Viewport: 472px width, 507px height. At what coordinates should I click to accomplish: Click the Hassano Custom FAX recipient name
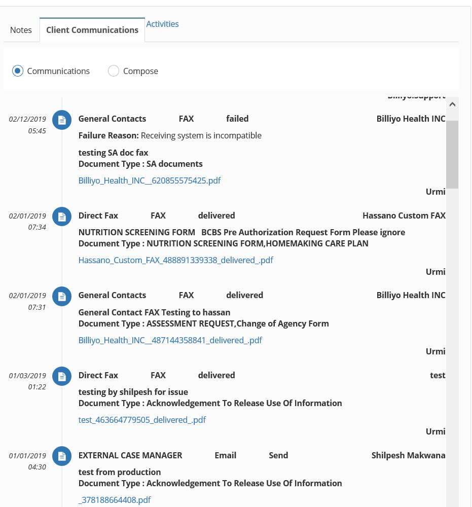[404, 215]
